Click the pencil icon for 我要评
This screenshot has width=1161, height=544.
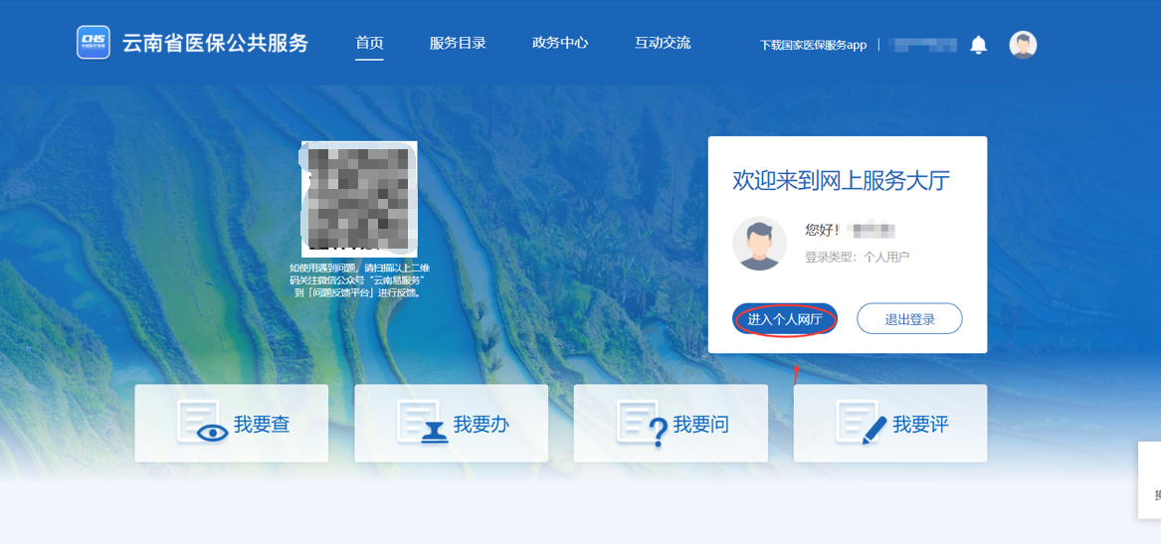862,422
